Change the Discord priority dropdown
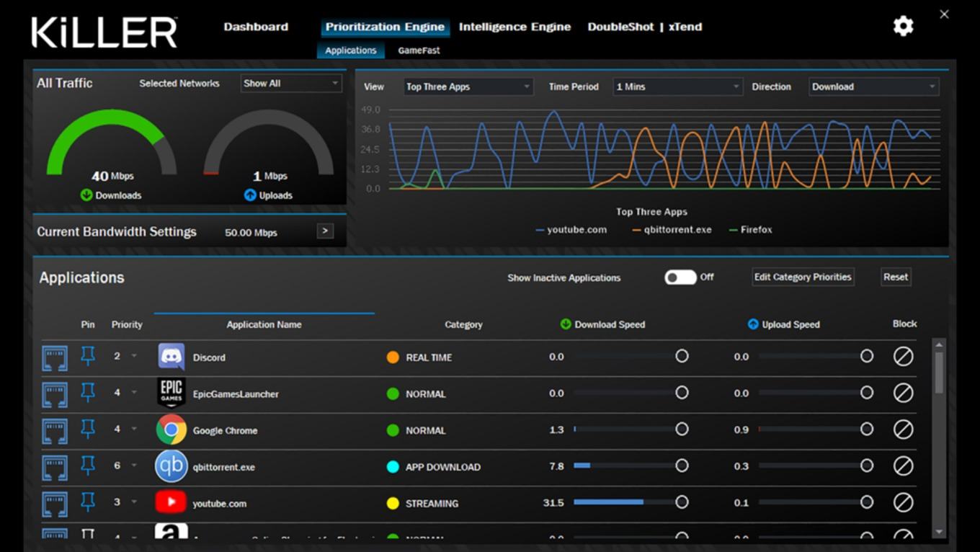This screenshot has height=552, width=980. coord(125,356)
